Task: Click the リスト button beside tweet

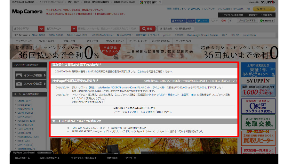Action: [214, 20]
